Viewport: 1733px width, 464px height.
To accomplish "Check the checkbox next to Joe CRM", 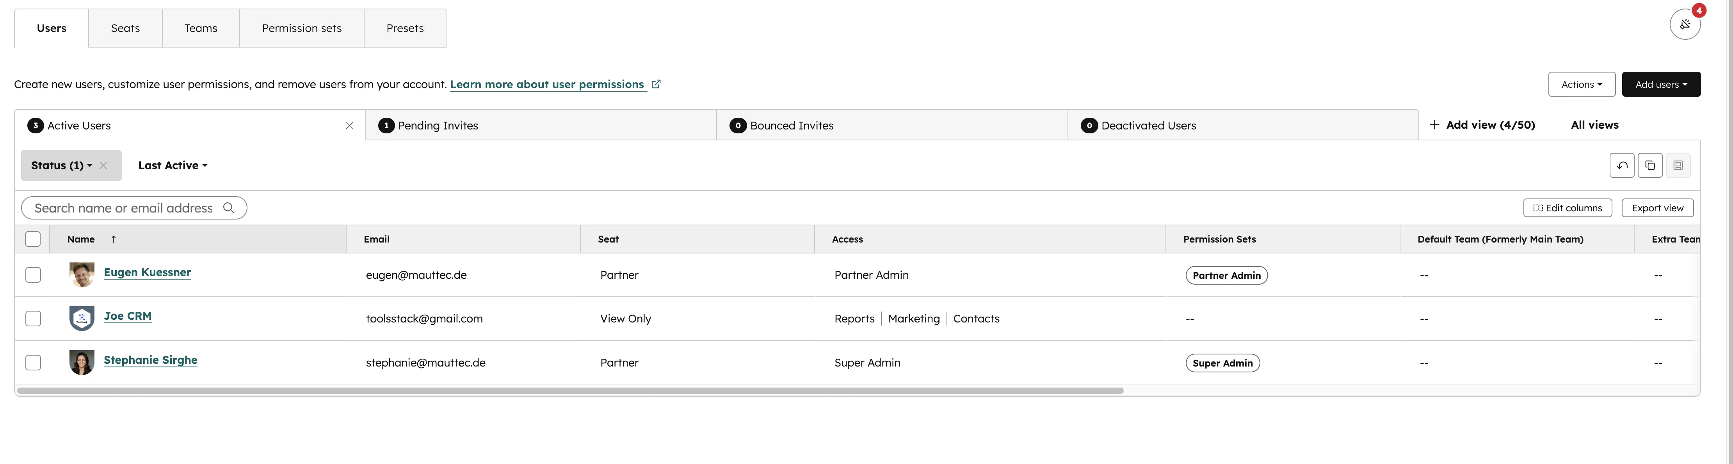I will click(x=33, y=318).
